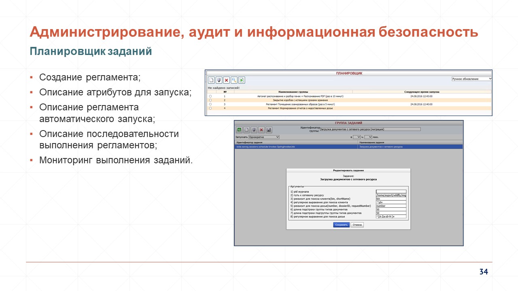Click the № column header

point(225,92)
